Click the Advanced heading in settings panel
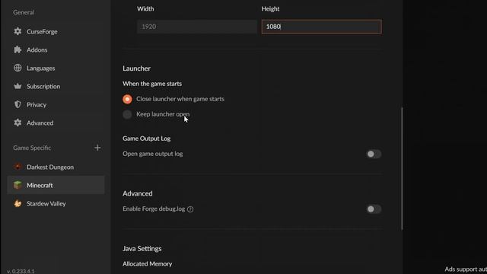The height and width of the screenshot is (274, 487). (x=137, y=193)
